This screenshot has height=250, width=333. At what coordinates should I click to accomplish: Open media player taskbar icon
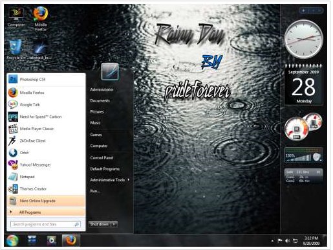[x=52, y=240]
